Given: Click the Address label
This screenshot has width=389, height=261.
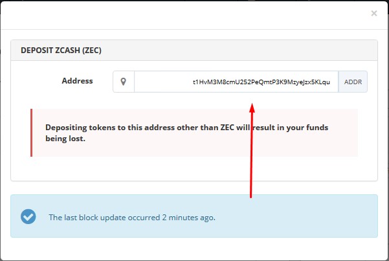Looking at the screenshot, I should click(x=77, y=81).
